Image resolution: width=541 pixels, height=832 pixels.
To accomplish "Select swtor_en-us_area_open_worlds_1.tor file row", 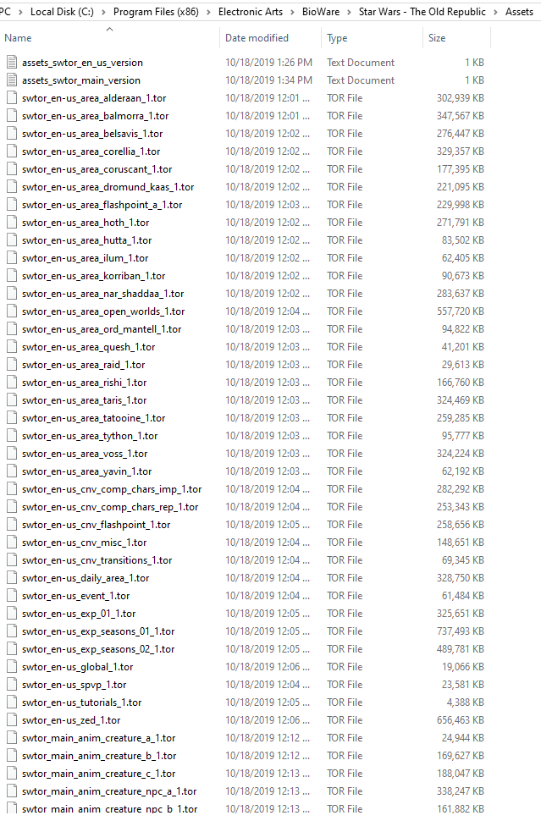I will (x=246, y=311).
